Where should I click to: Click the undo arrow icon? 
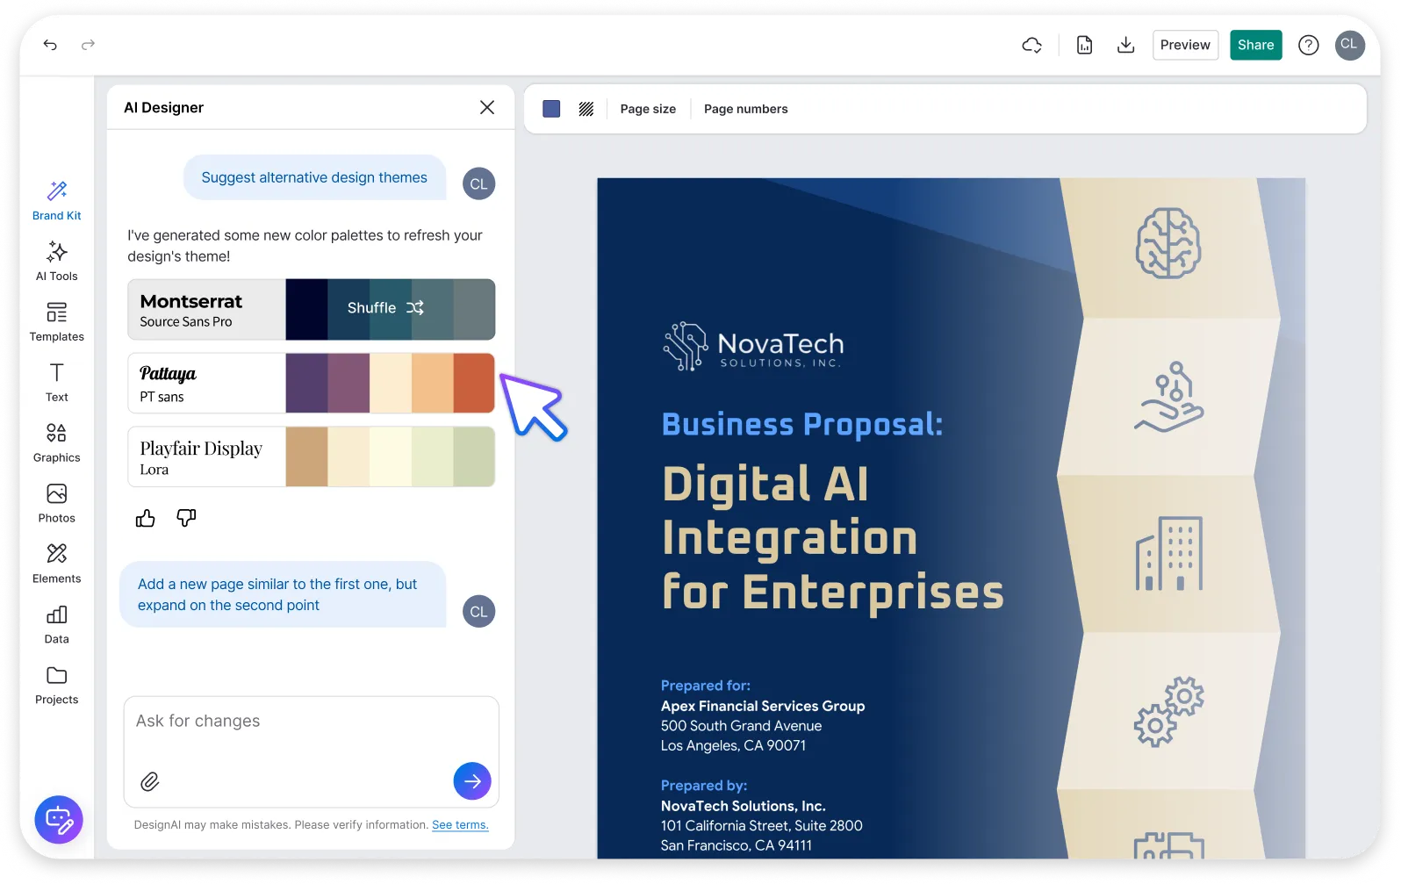[50, 45]
